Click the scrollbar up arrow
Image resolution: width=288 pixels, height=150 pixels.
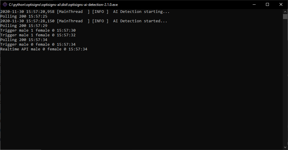coord(285,11)
